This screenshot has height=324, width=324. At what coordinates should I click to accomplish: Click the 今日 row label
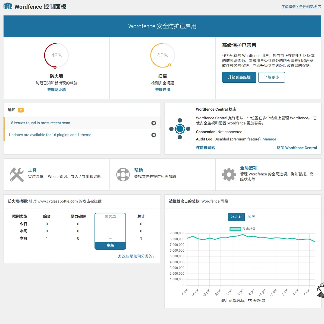pyautogui.click(x=24, y=224)
